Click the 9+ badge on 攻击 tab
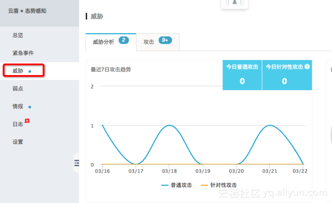The height and width of the screenshot is (203, 332). (165, 40)
